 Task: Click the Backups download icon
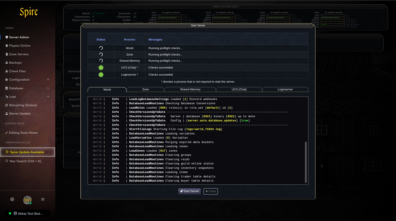(x=6, y=63)
